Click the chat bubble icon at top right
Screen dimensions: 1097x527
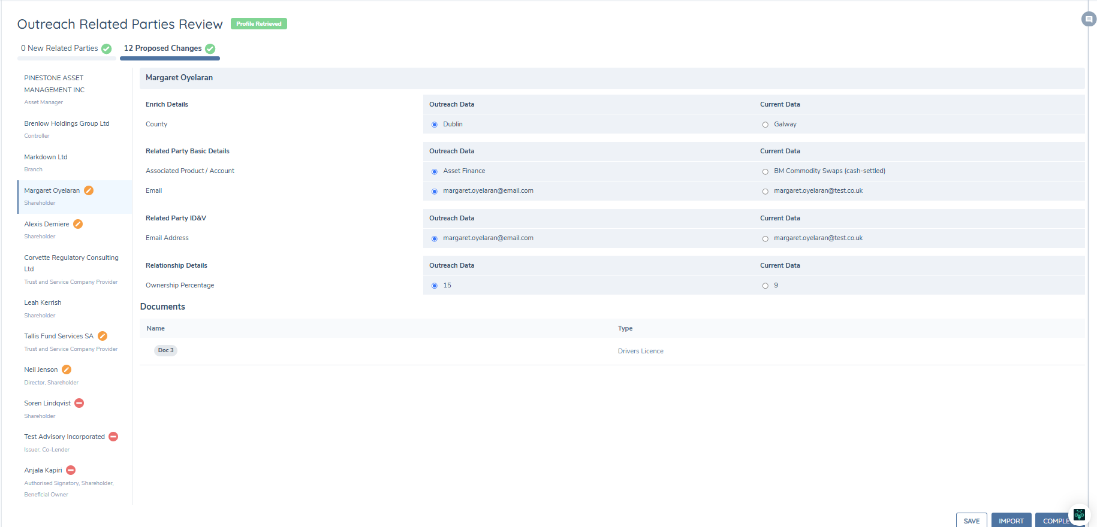tap(1089, 19)
